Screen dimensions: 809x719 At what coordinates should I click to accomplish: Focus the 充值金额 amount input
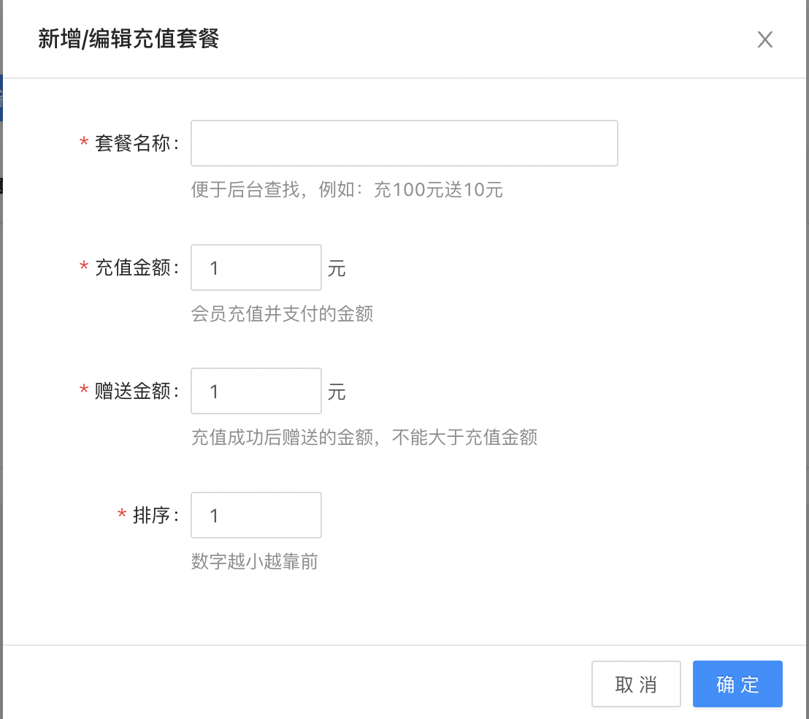(256, 267)
